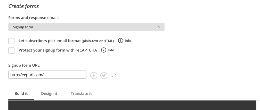Open the Info text link for reCAPTCHA
The height and width of the screenshot is (110, 260).
click(111, 50)
